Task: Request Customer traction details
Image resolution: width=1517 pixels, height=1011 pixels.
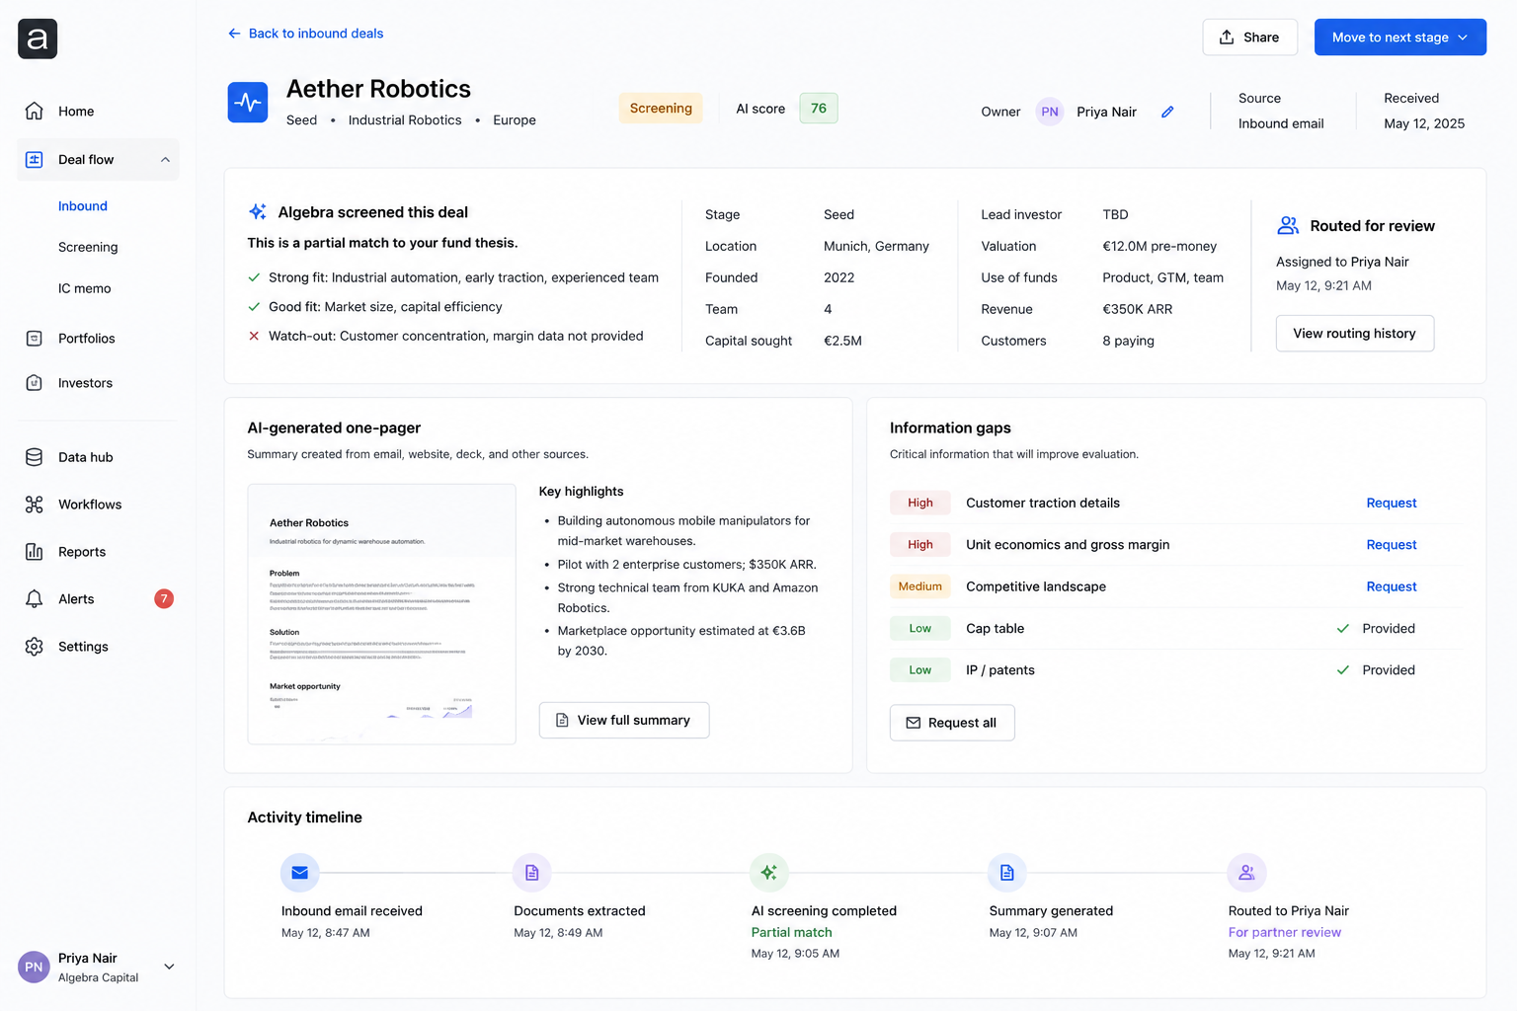Action: (1391, 504)
